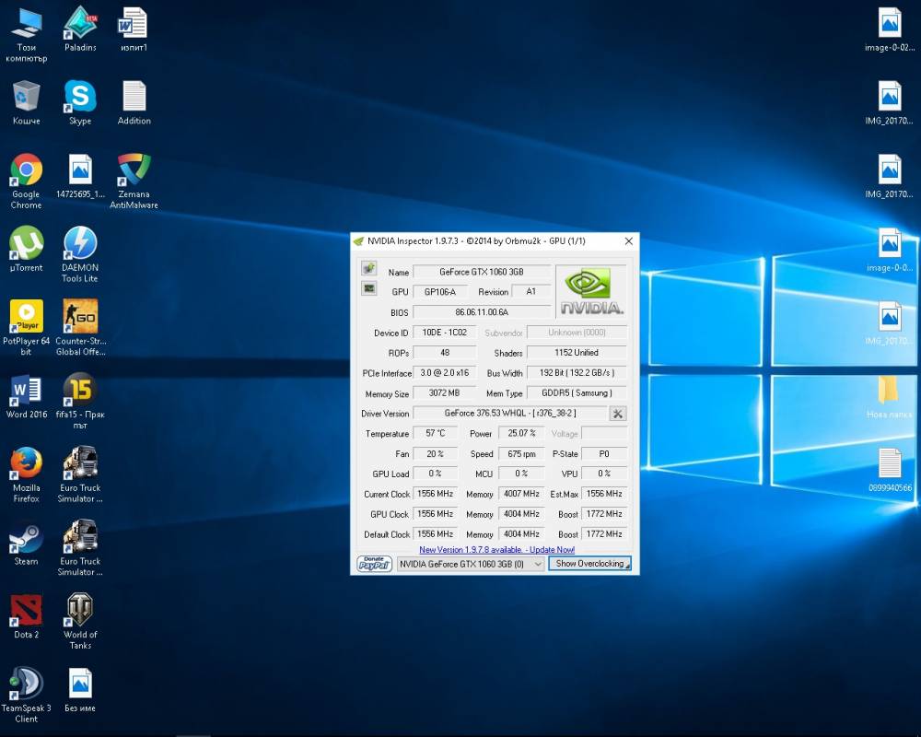Click the image-0-02... file icon
This screenshot has width=921, height=737.
(x=890, y=29)
